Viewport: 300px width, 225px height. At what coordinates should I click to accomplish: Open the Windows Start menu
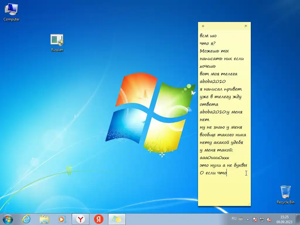pyautogui.click(x=8, y=219)
